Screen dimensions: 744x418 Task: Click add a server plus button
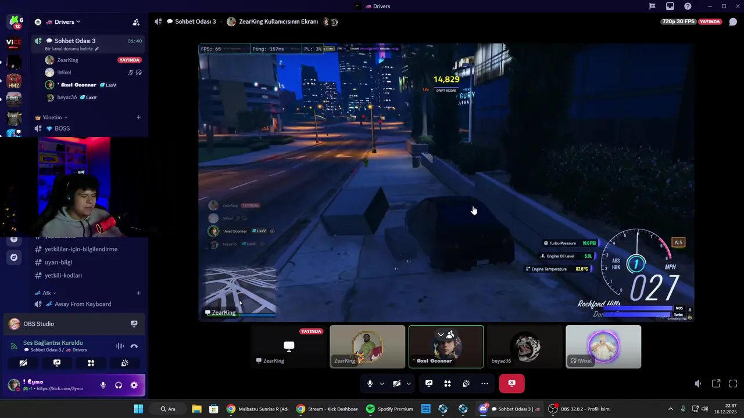(14, 239)
